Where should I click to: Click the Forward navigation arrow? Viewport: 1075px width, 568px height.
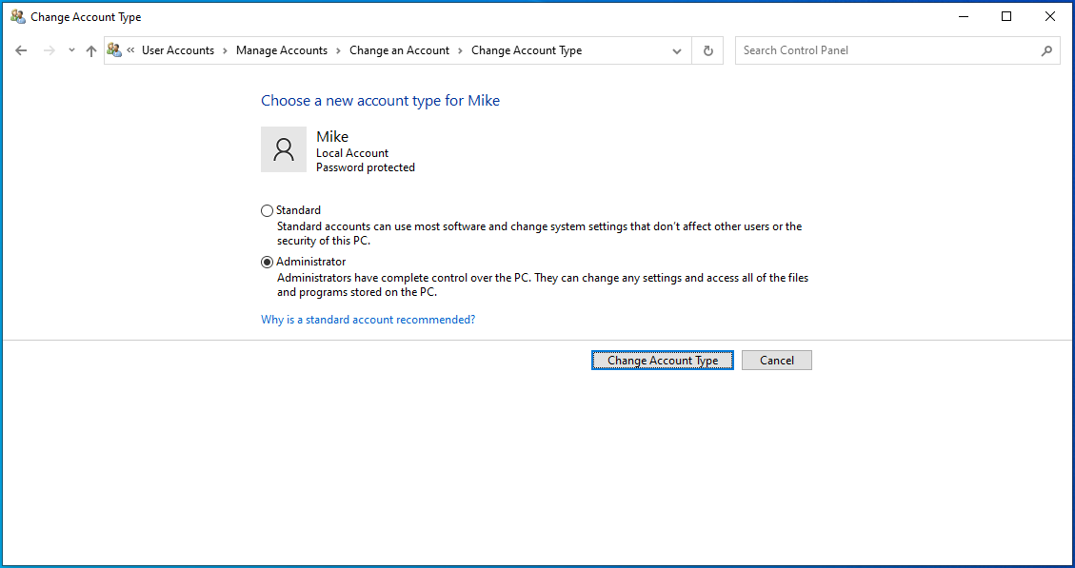click(50, 50)
